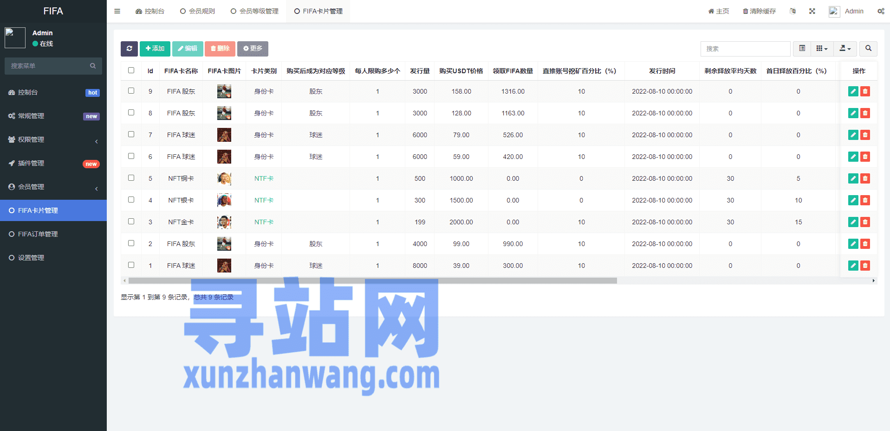Edit the row with Id 7
Viewport: 890px width, 431px height.
[853, 135]
